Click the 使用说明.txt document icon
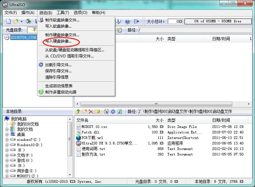This screenshot has height=187, width=255. (79, 149)
